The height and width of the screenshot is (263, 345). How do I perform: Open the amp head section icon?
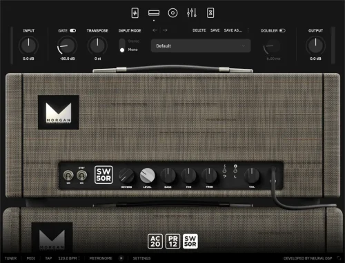click(x=154, y=13)
